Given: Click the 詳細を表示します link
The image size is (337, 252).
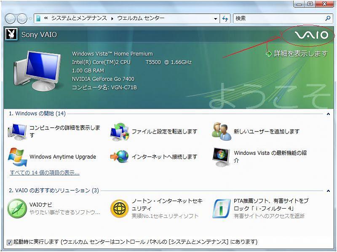Looking at the screenshot, I should (300, 54).
